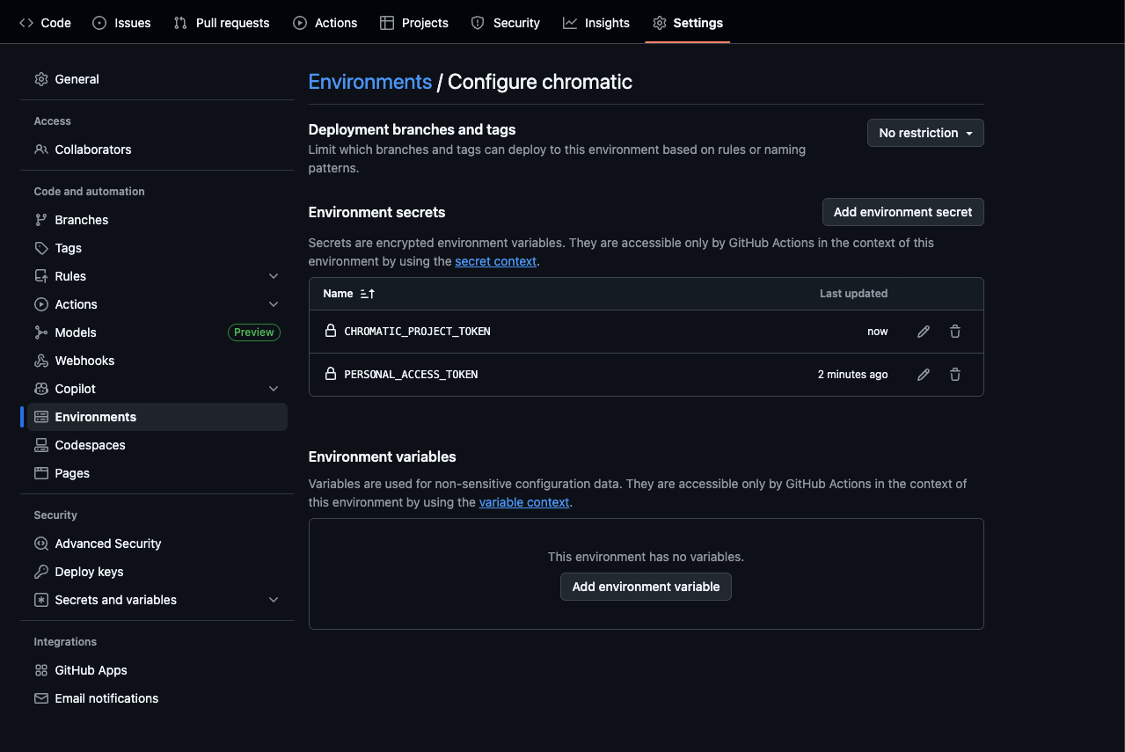1125x752 pixels.
Task: Click the Deploy keys key icon
Action: point(41,572)
